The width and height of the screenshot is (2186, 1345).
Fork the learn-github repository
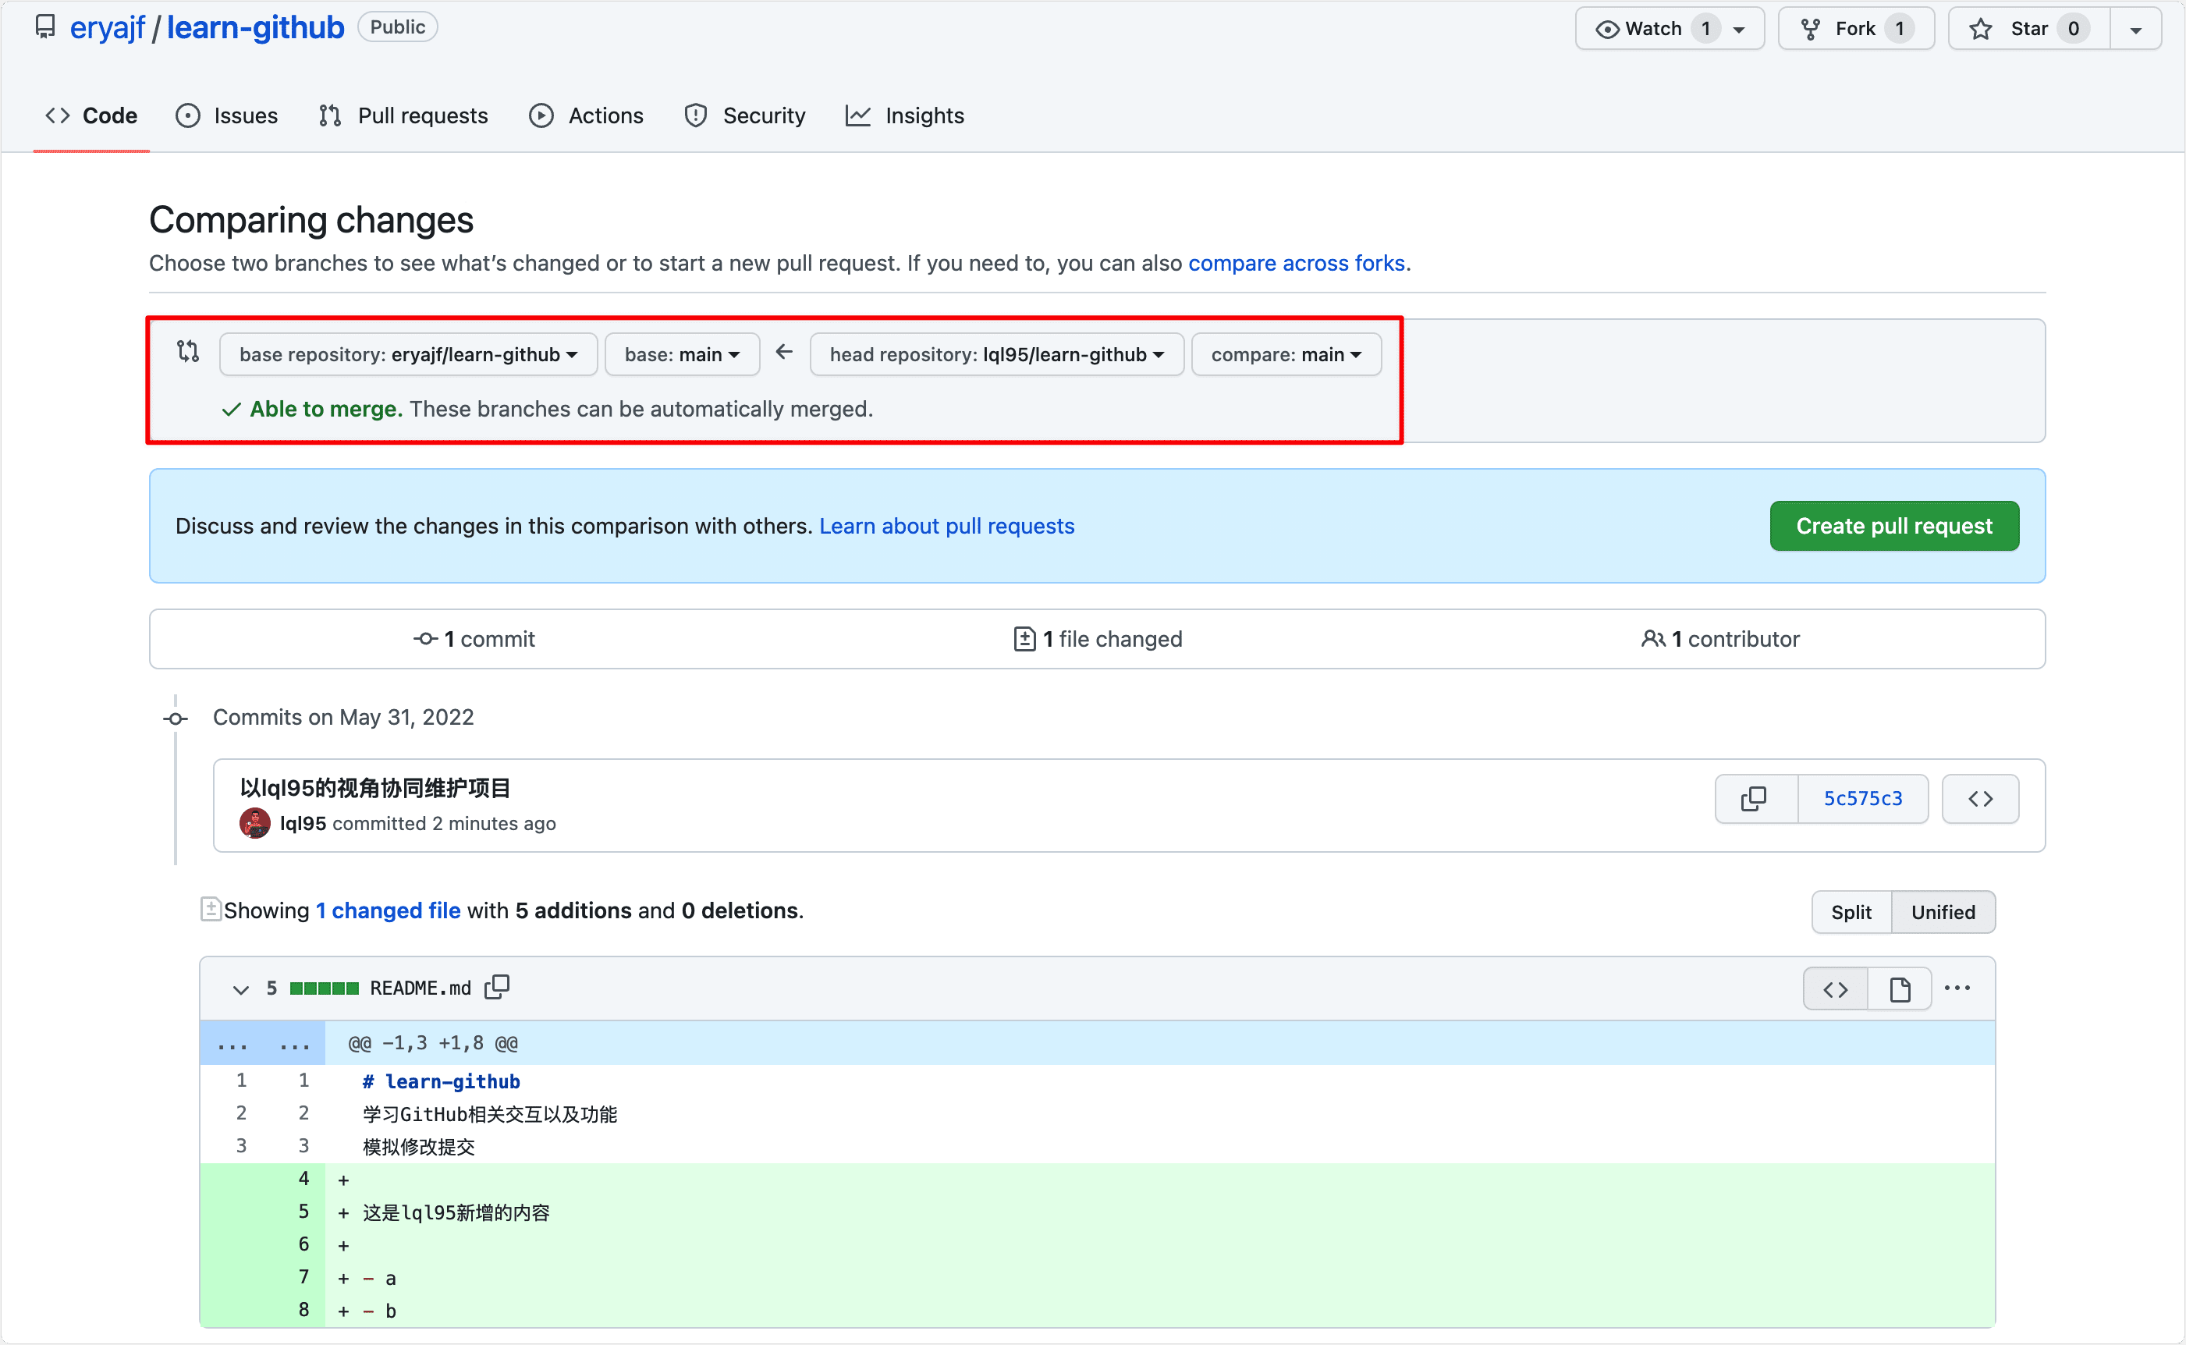[1855, 28]
